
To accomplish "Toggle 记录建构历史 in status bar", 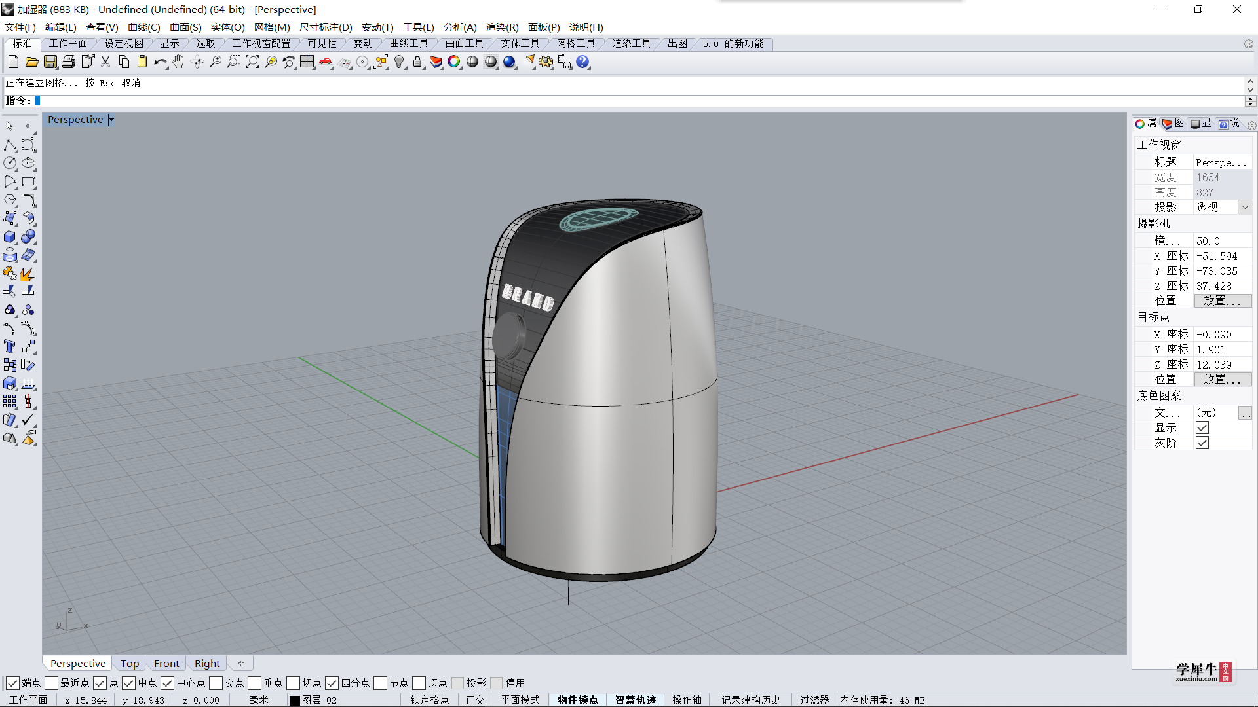I will pyautogui.click(x=750, y=700).
